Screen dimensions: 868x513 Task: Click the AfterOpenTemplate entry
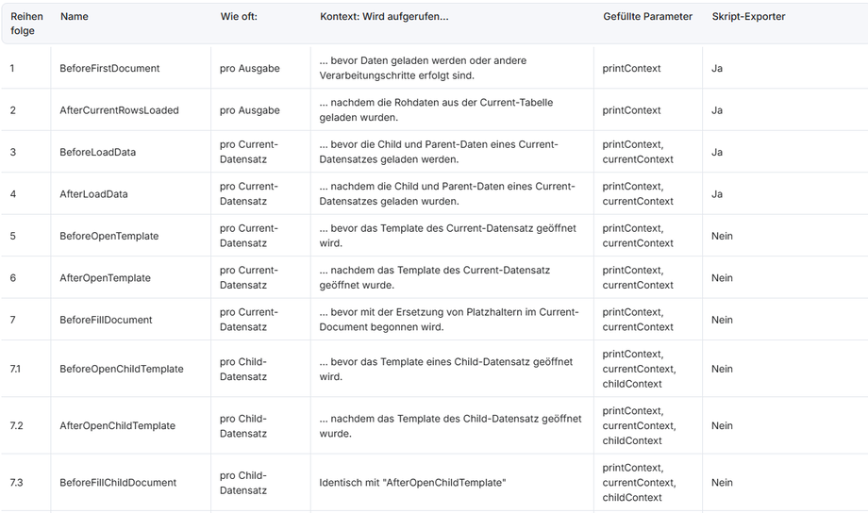pyautogui.click(x=105, y=278)
